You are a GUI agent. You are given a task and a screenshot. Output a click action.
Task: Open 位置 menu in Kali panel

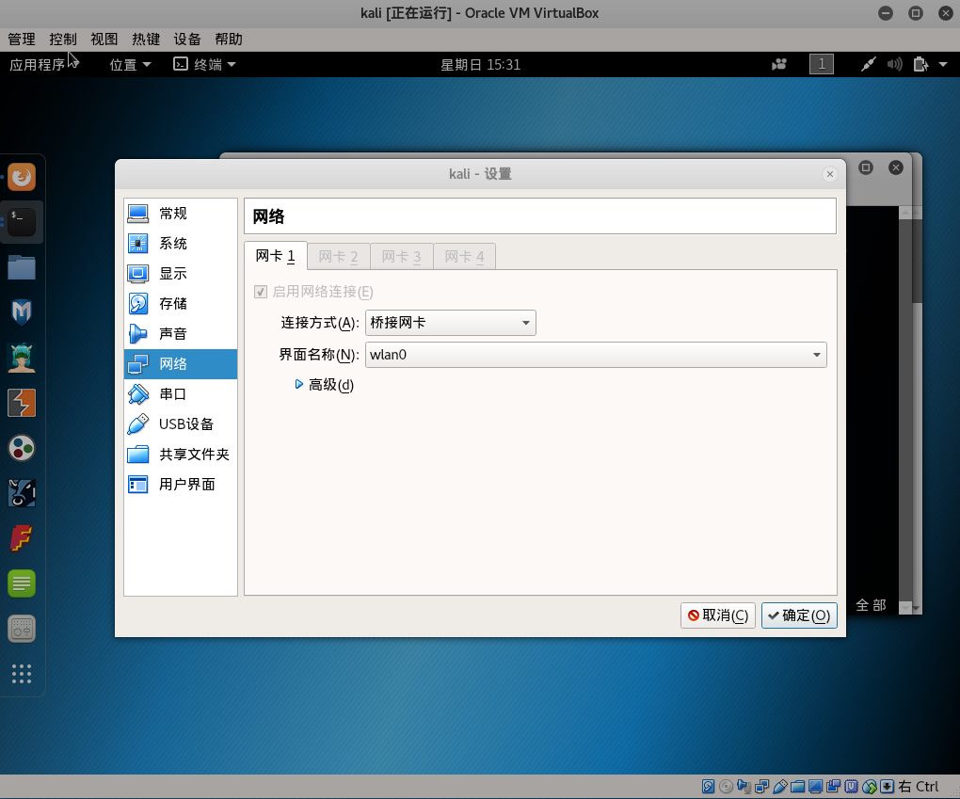pyautogui.click(x=130, y=64)
